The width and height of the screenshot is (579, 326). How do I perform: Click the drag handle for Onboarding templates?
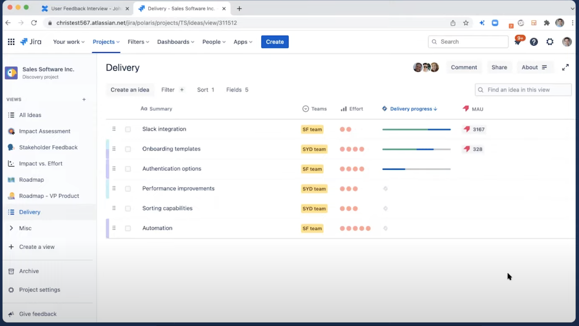click(114, 149)
